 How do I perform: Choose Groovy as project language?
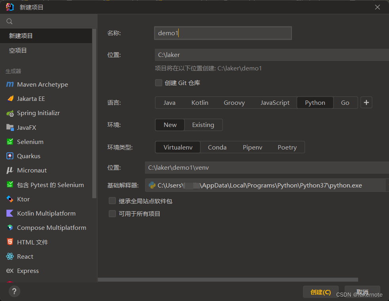[x=234, y=102]
